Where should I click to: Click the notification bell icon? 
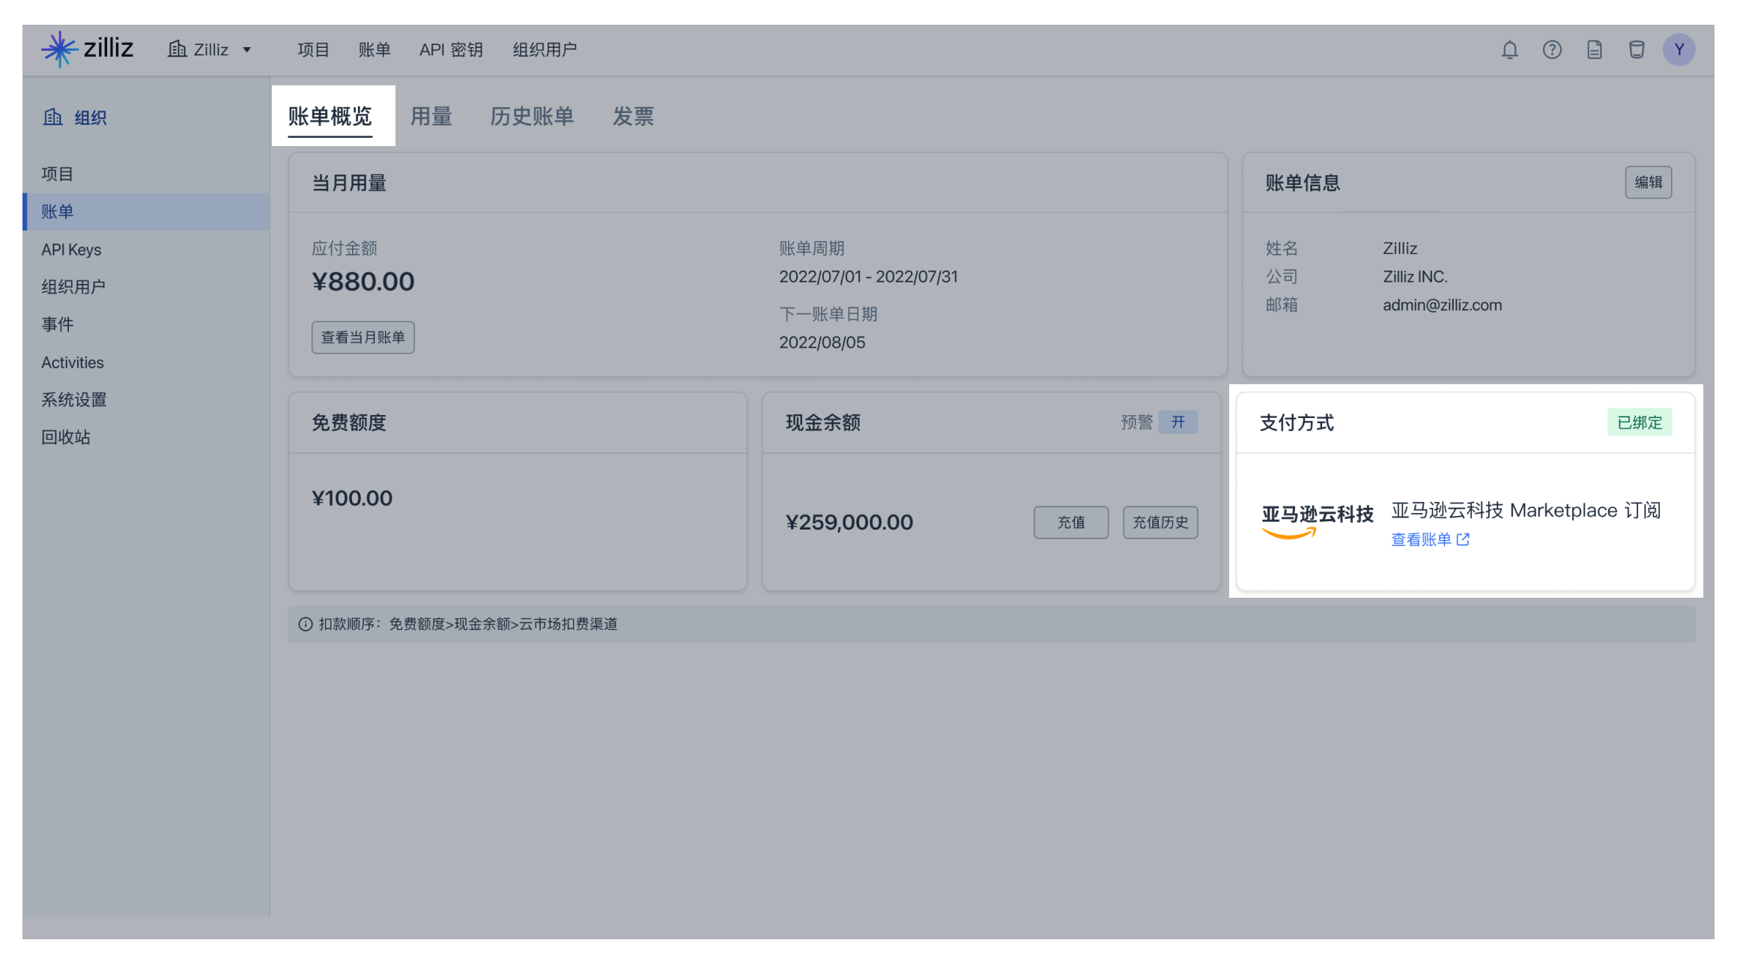(x=1509, y=50)
